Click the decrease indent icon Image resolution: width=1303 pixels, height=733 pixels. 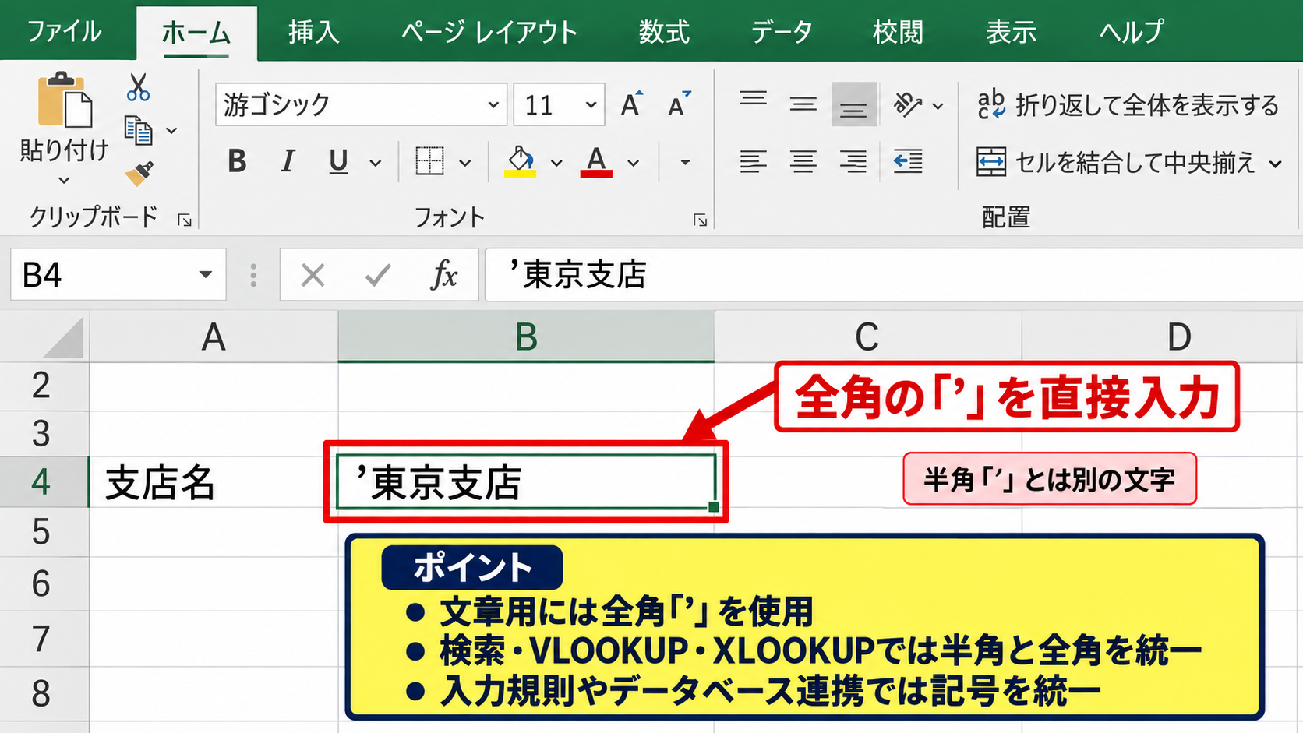(908, 161)
